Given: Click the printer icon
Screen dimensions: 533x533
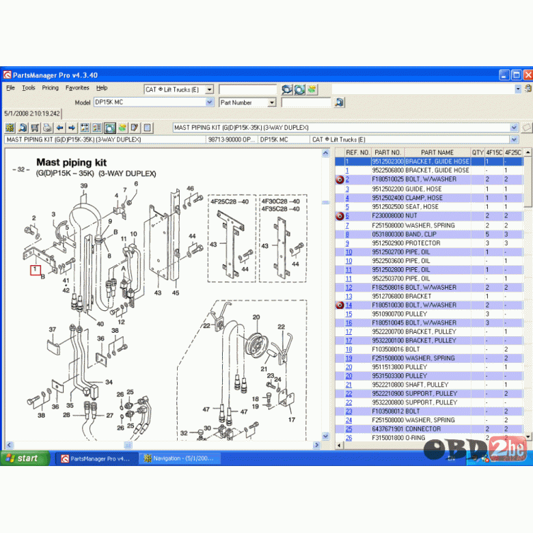Looking at the screenshot, I should 47,128.
